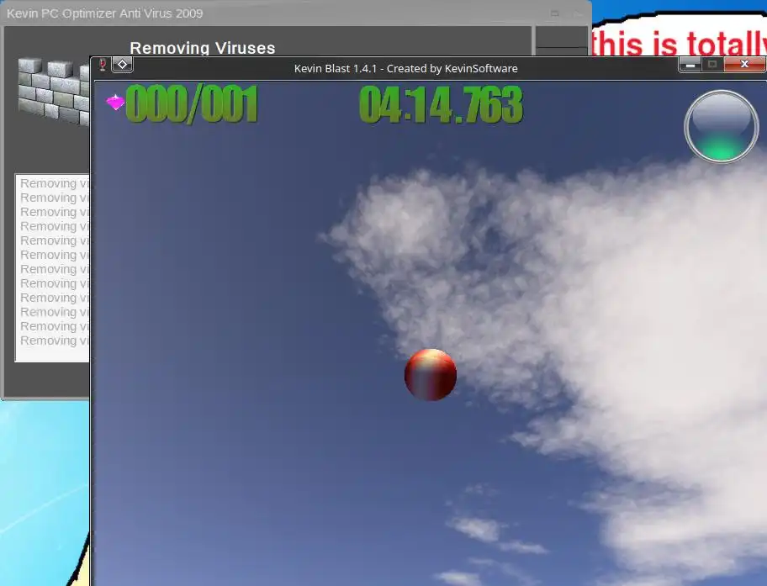Click the Wine glass icon in Kevin Blast title bar
The width and height of the screenshot is (767, 586).
(103, 65)
